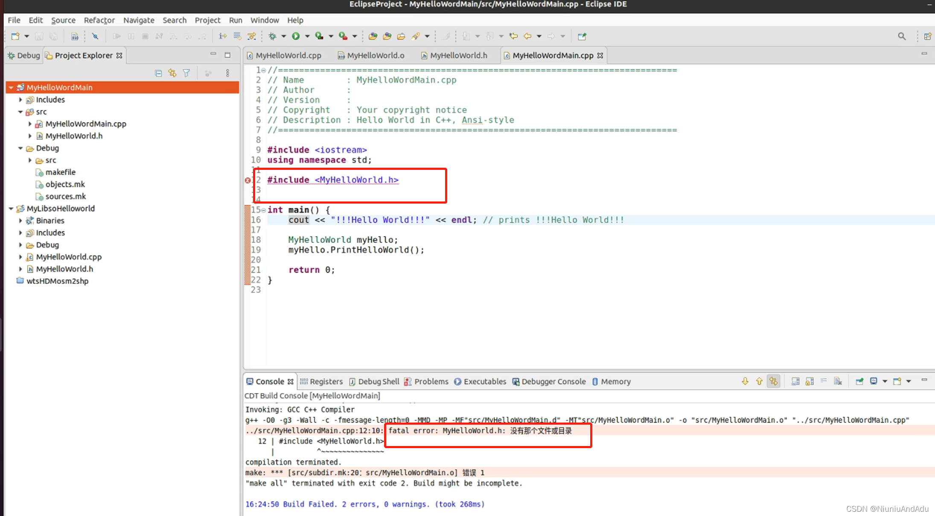Open the Debugger Console tab
This screenshot has width=935, height=516.
click(549, 382)
